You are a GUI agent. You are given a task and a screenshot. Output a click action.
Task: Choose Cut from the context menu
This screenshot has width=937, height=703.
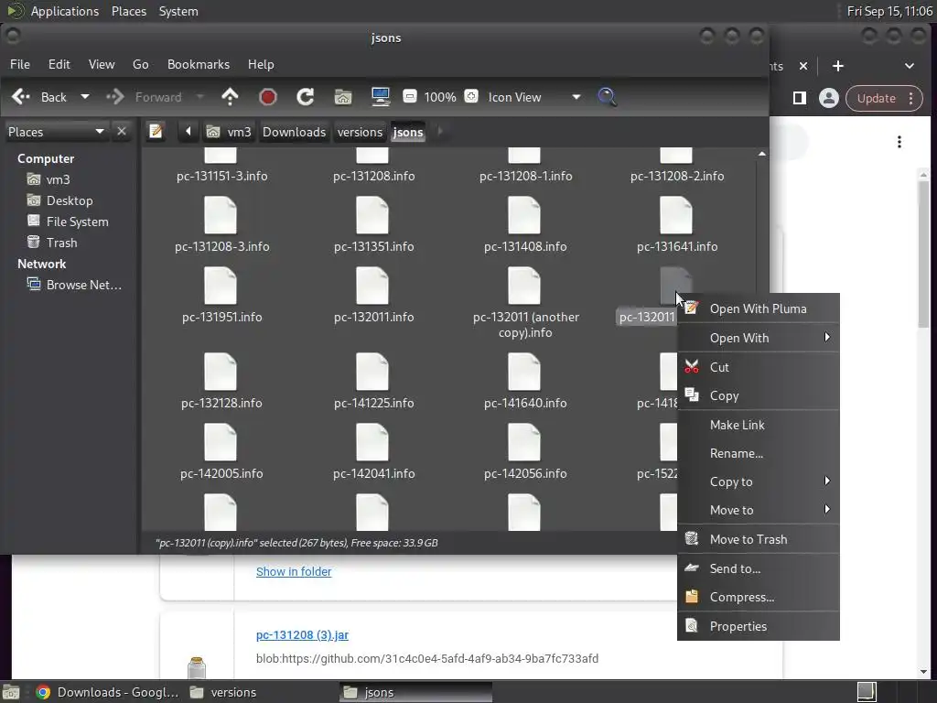click(759, 367)
